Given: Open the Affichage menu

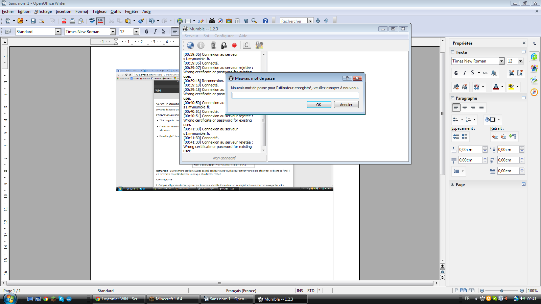Looking at the screenshot, I should pyautogui.click(x=43, y=11).
